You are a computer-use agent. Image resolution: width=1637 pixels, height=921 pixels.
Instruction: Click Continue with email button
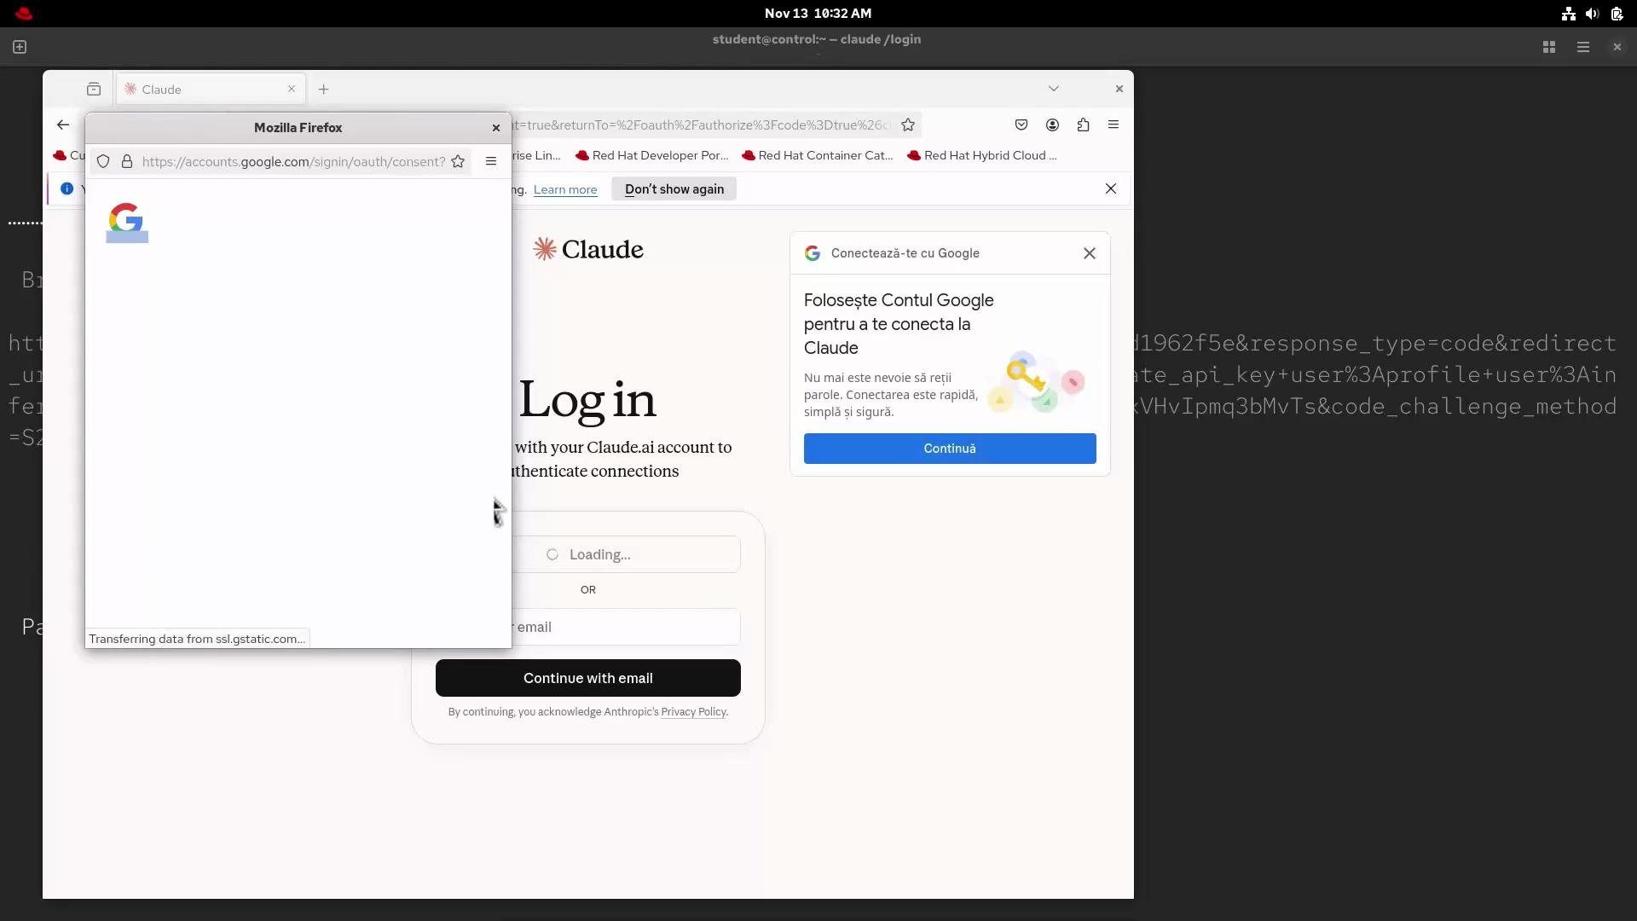click(x=588, y=678)
